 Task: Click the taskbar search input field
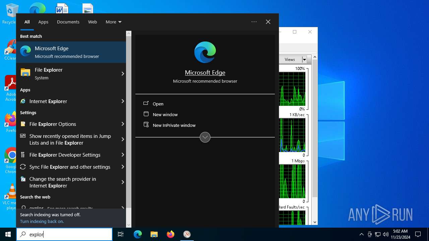coord(64,234)
